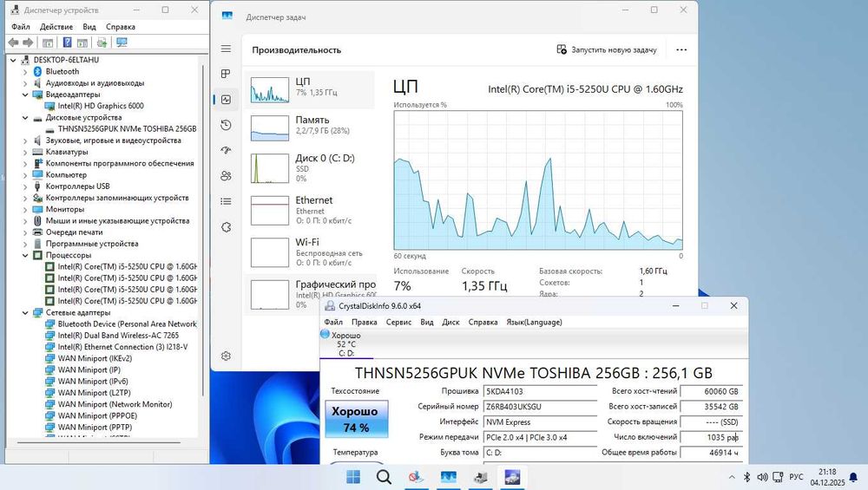Open the Сервис menu in CrystalDiskInfo
The height and width of the screenshot is (490, 868).
[x=398, y=322]
